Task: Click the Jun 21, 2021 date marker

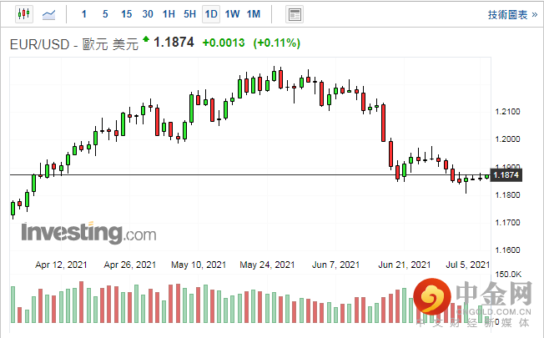Action: click(405, 265)
